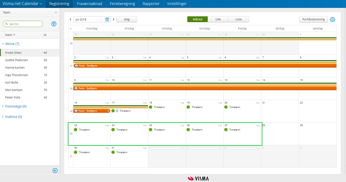Click the Idag button
346x182 pixels.
point(127,19)
